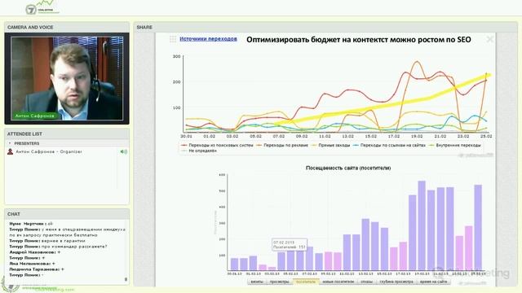Viewport: 522px width, 293px height.
Task: Click the last purple bar for 25.02.13
Action: point(478,228)
